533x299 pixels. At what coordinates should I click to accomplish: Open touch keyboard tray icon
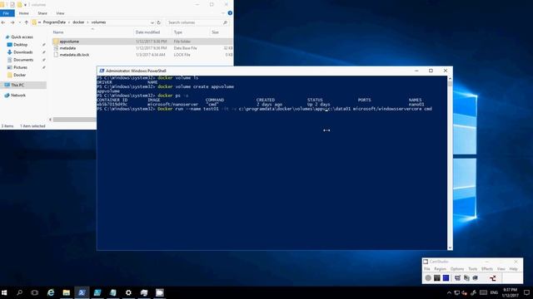coord(483,293)
